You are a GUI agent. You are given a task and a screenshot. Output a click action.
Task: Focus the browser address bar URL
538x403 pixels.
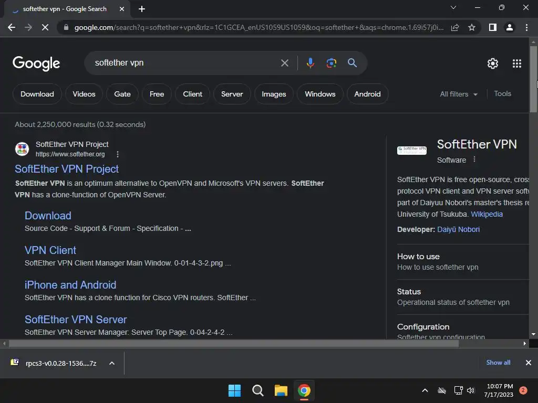pos(258,27)
